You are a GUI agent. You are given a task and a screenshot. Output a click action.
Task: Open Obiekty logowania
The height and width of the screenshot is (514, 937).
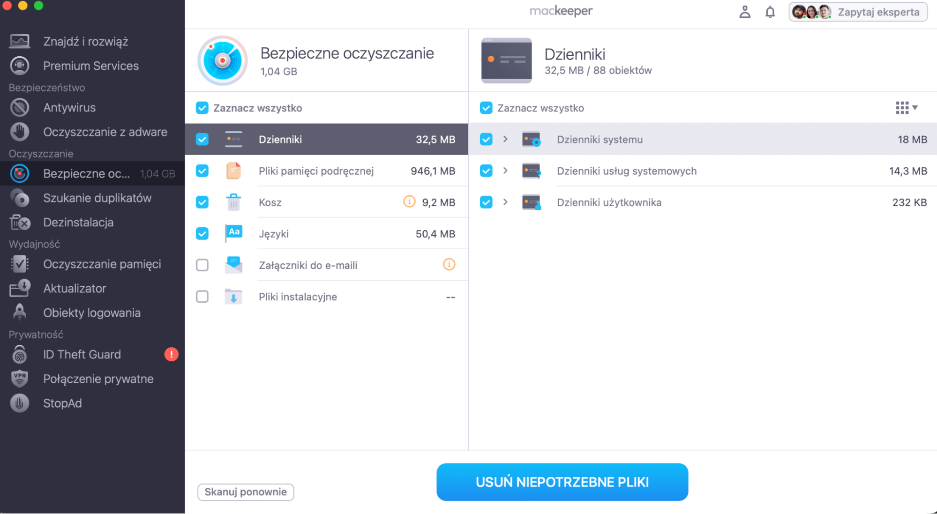92,313
